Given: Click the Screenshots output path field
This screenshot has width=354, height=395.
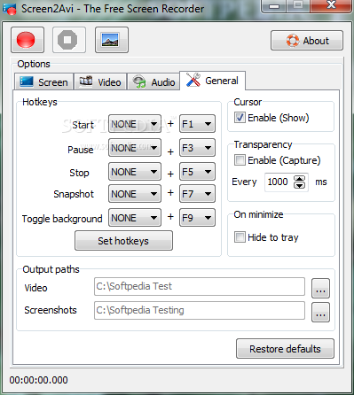Looking at the screenshot, I should pyautogui.click(x=200, y=310).
